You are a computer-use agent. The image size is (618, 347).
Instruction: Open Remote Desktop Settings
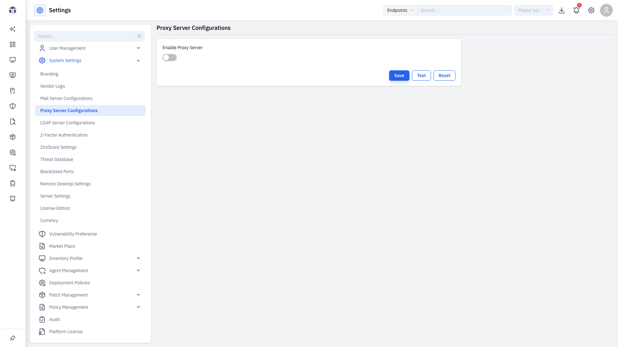click(x=65, y=184)
